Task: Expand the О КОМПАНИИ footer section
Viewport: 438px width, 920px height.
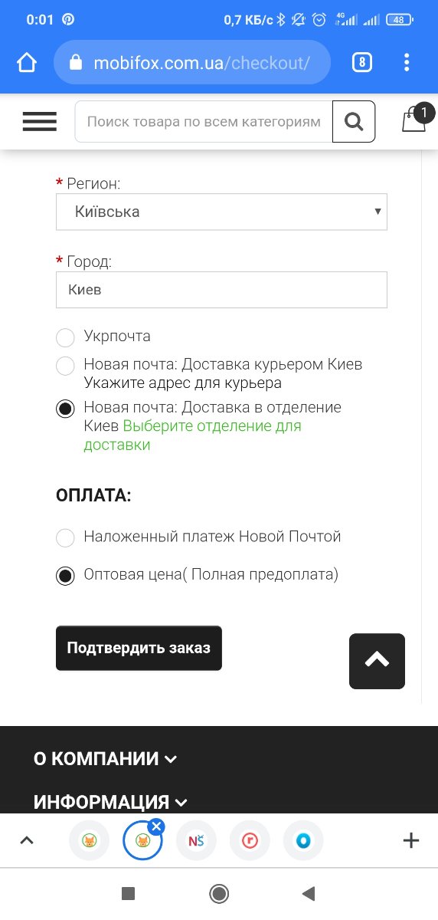Action: [x=105, y=759]
